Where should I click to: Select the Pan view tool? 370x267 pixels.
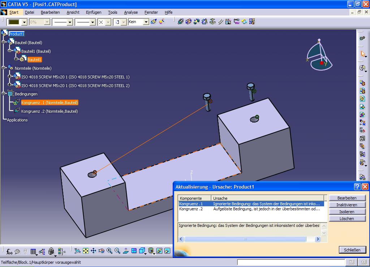[94, 251]
